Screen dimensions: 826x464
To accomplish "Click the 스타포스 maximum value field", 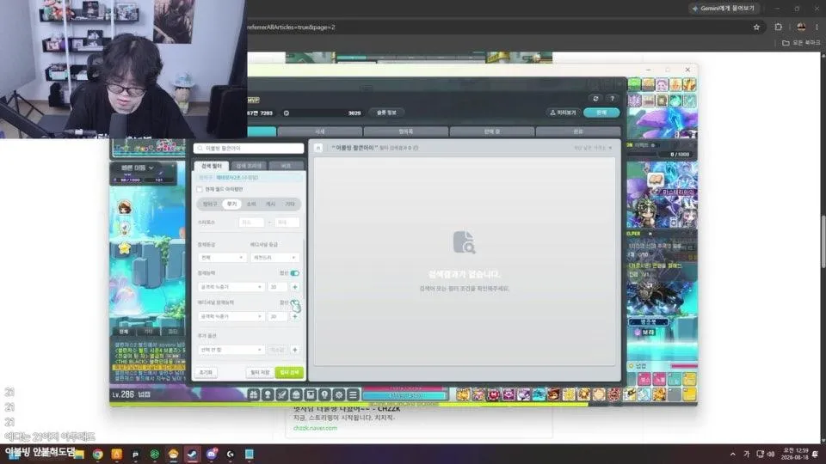I will pos(287,223).
